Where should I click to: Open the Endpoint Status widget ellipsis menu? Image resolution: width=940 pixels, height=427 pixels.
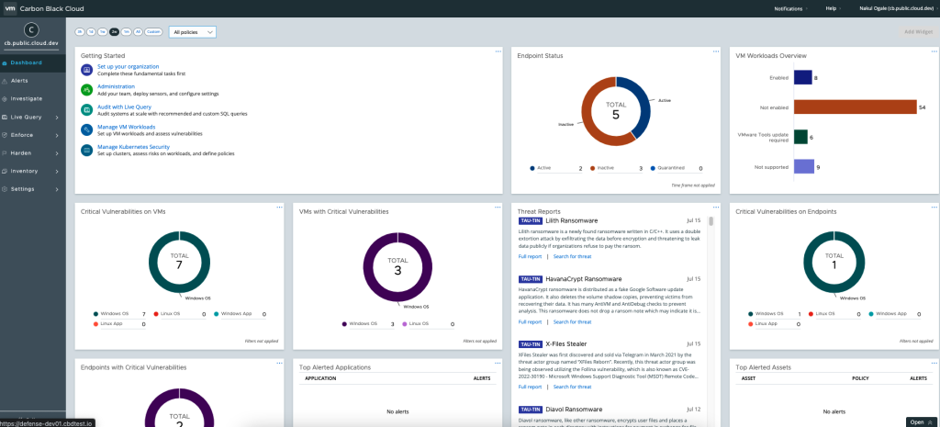click(x=716, y=51)
